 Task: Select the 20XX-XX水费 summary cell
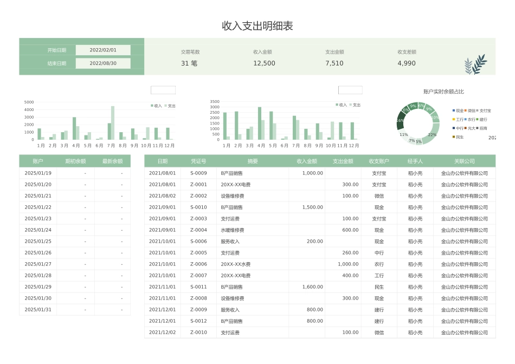[x=253, y=264]
